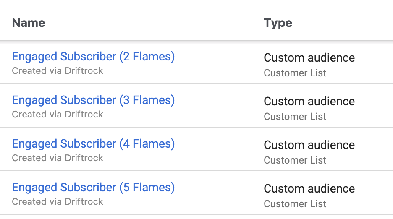Open the Engaged Subscriber (2 Flames) audience
393x219 pixels.
pyautogui.click(x=93, y=57)
